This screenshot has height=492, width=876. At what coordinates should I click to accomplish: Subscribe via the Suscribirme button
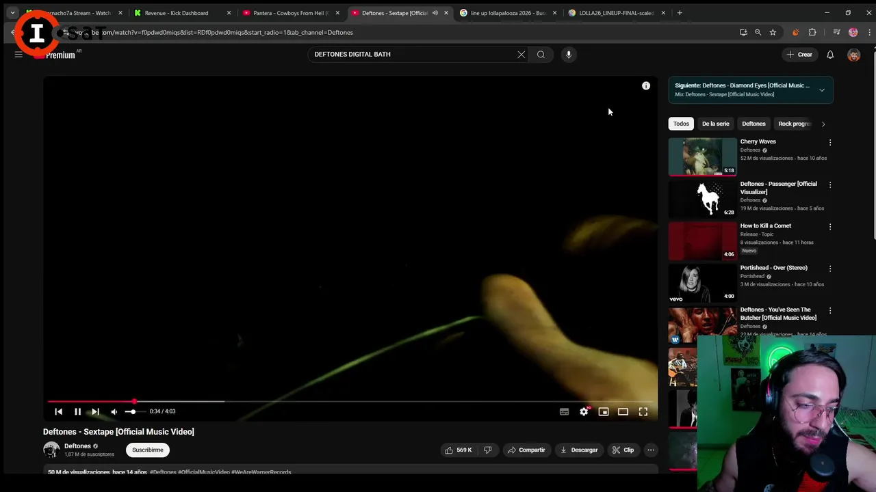tap(148, 450)
